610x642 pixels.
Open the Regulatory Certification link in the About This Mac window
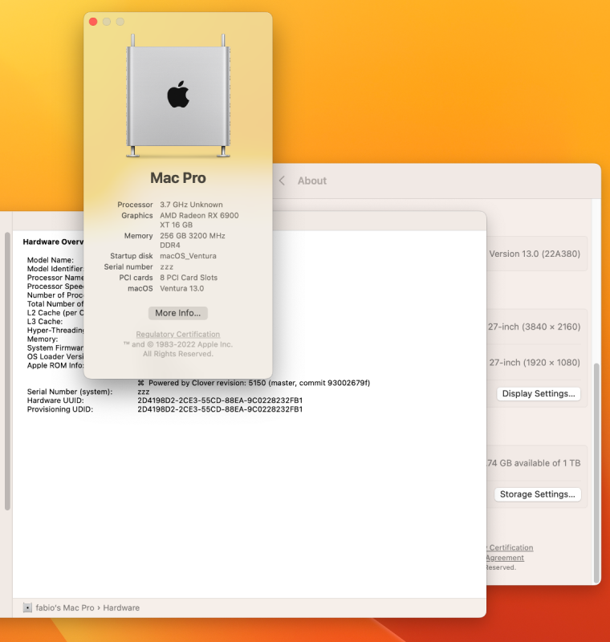(x=177, y=334)
